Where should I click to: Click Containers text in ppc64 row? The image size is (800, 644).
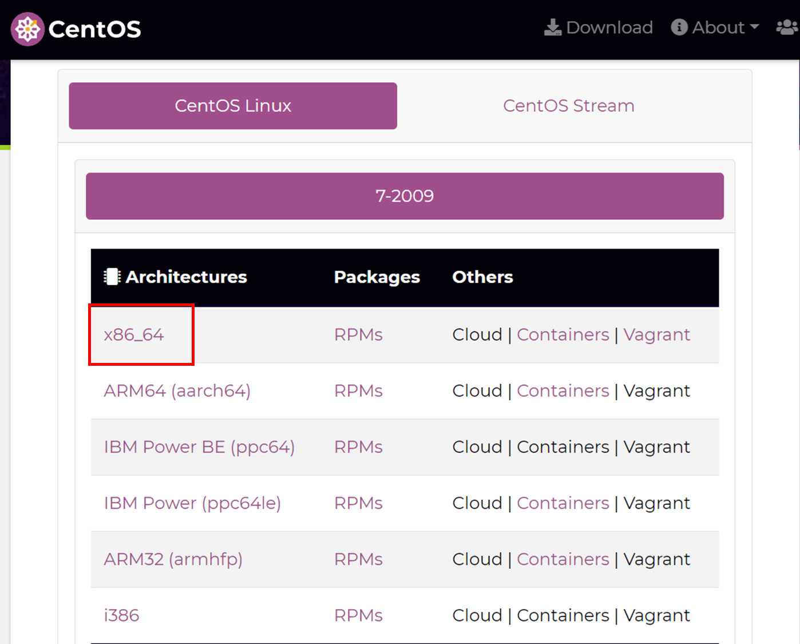563,447
